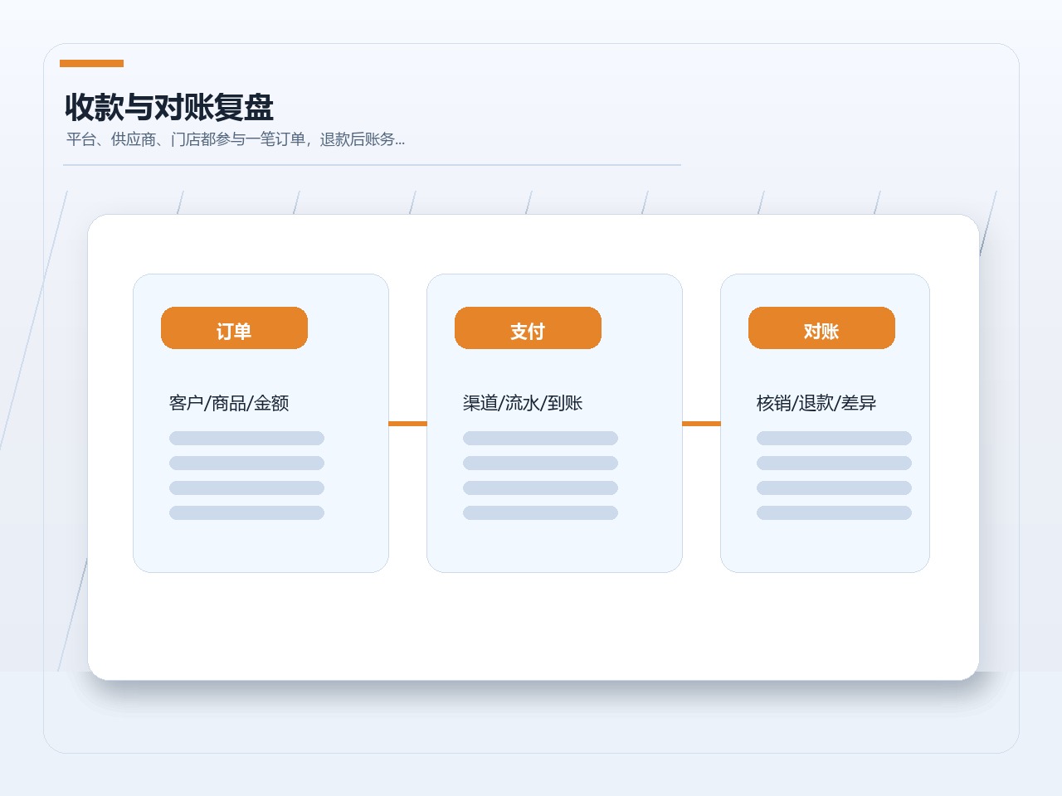1062x796 pixels.
Task: Click the connector between 订单 and 支付 cards
Action: [407, 424]
